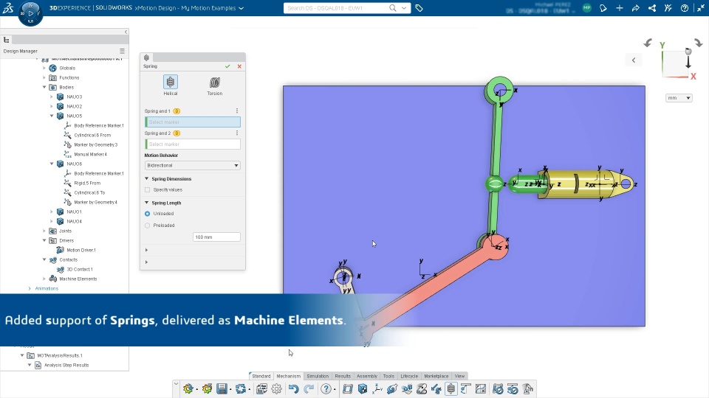Expand the NAUO3 body node
Screen dimensions: 709x398
coord(52,97)
